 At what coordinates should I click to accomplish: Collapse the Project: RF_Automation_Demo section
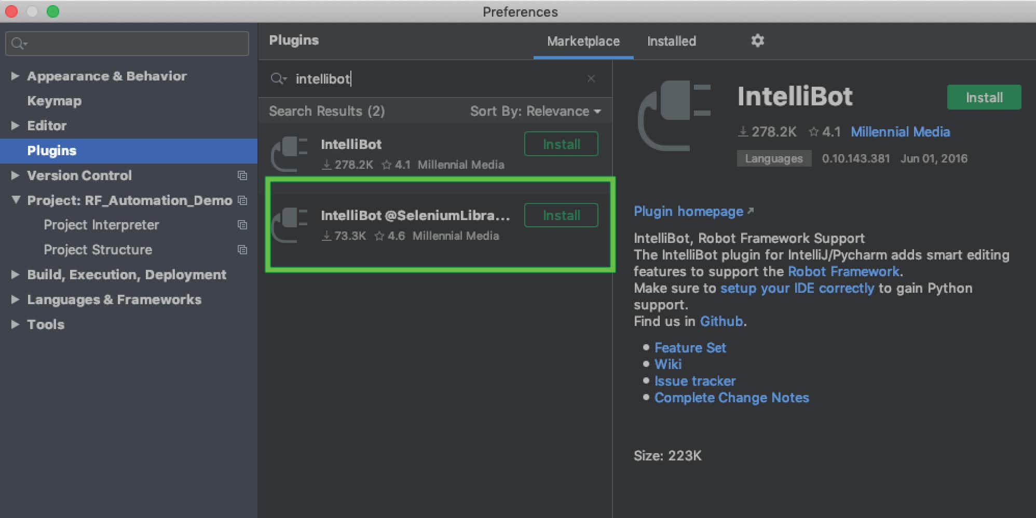pyautogui.click(x=16, y=200)
